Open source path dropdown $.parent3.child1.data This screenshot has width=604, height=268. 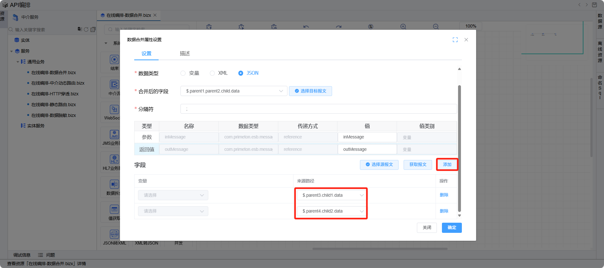pyautogui.click(x=331, y=195)
